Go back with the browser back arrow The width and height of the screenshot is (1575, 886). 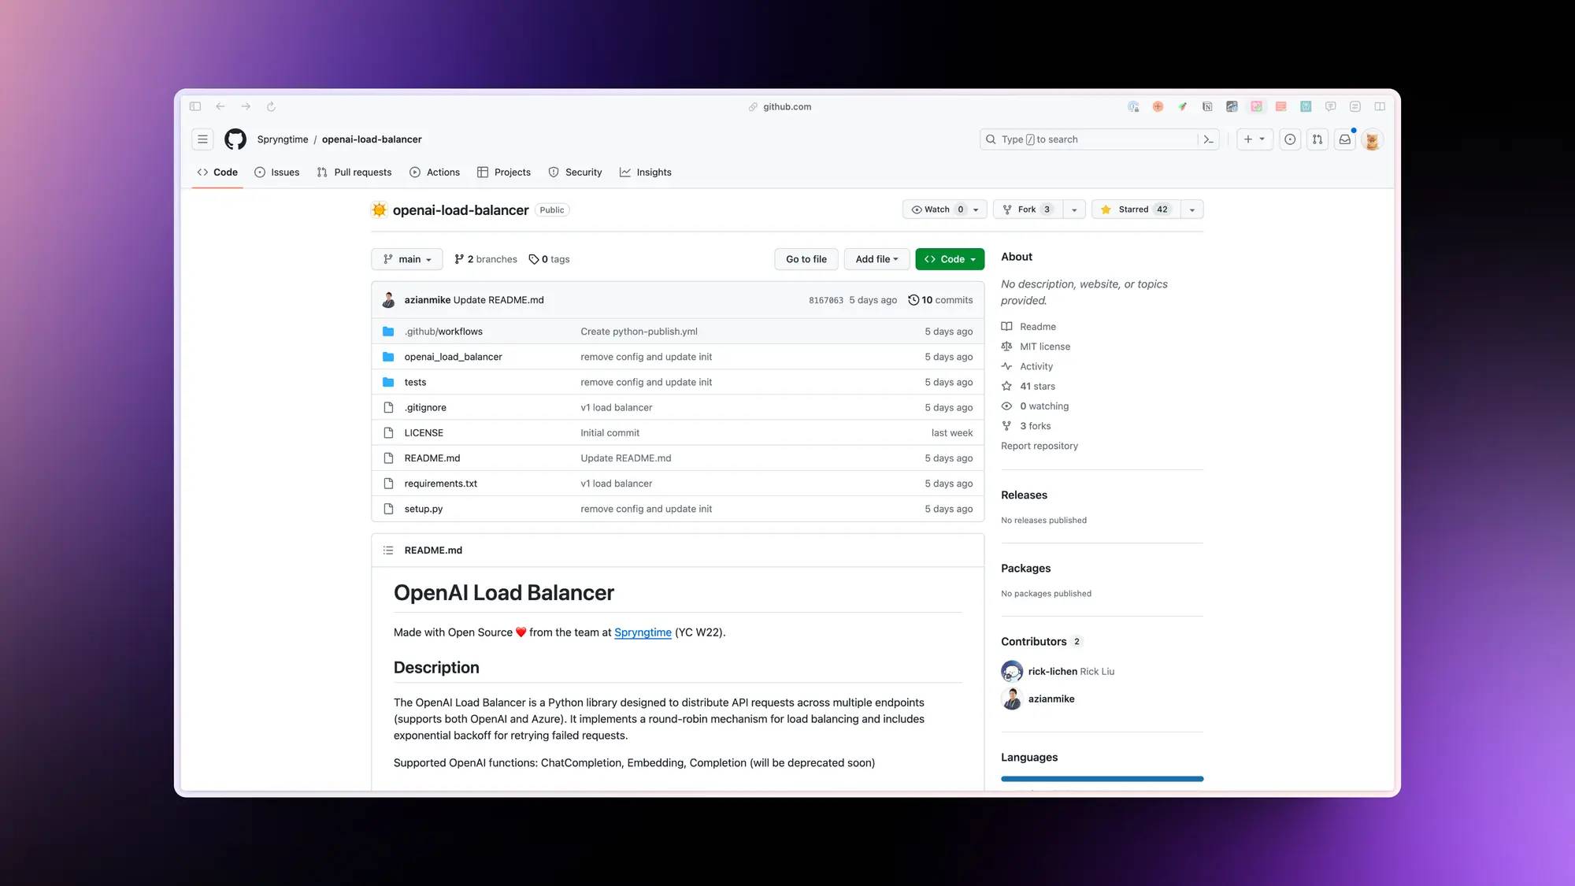pyautogui.click(x=220, y=106)
